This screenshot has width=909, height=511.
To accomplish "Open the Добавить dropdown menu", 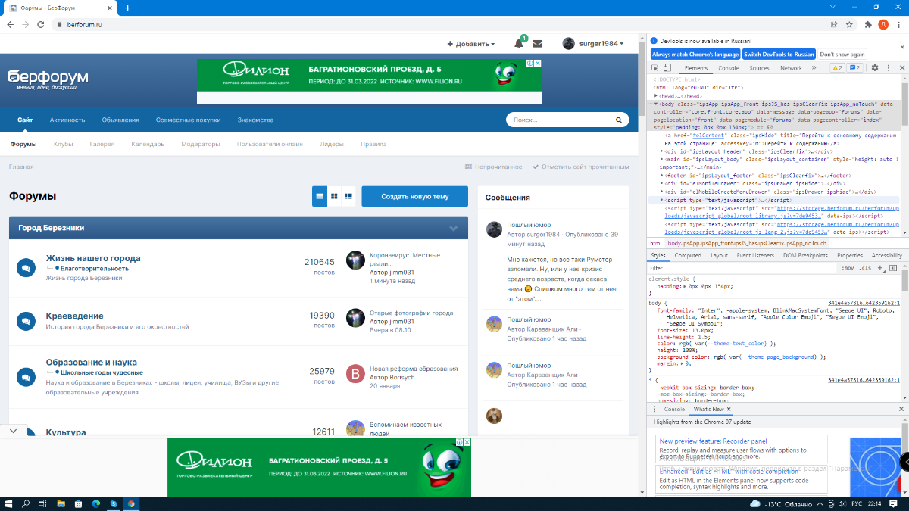I will click(x=470, y=44).
